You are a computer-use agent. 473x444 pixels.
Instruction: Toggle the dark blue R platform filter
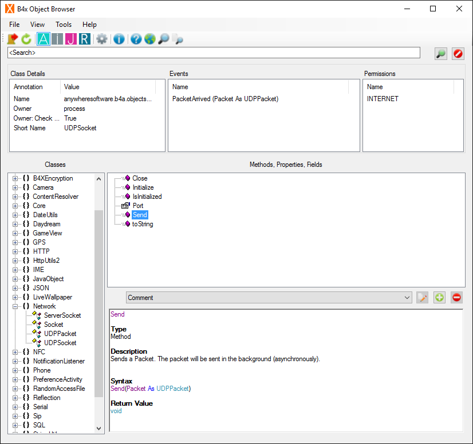(85, 39)
